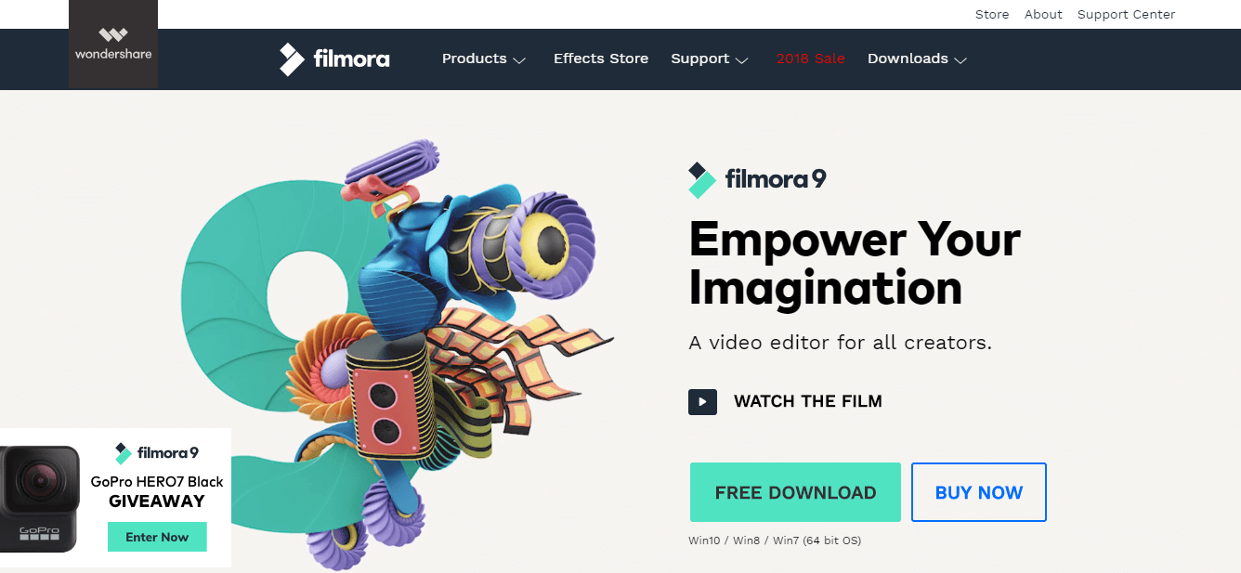Go to the Filmora logo in the navbar
Image resolution: width=1241 pixels, height=573 pixels.
334,59
